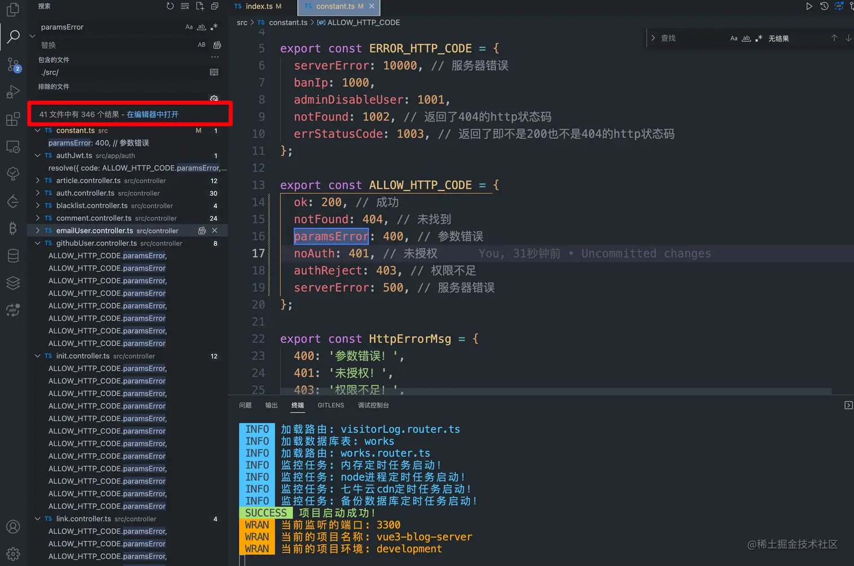Open the Bitcoin-symbol activity bar view
The width and height of the screenshot is (854, 566).
(x=12, y=228)
